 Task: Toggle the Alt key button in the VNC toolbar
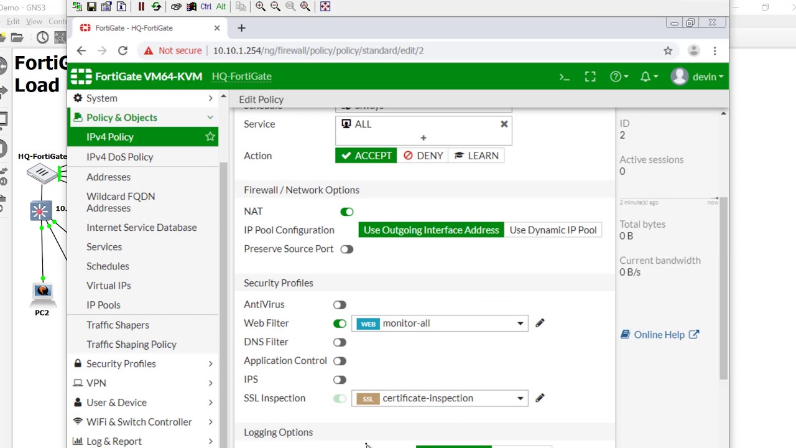click(x=221, y=6)
